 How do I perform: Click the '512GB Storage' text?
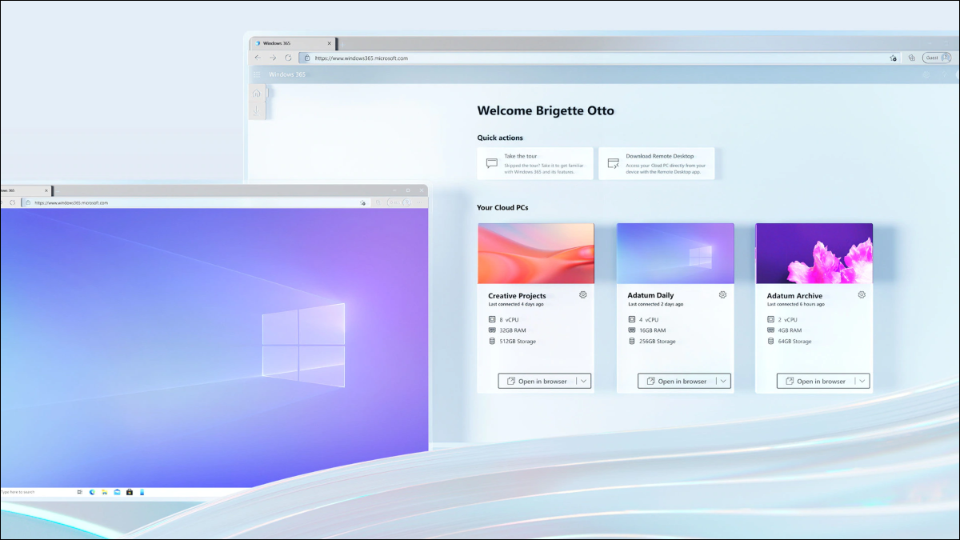click(518, 342)
